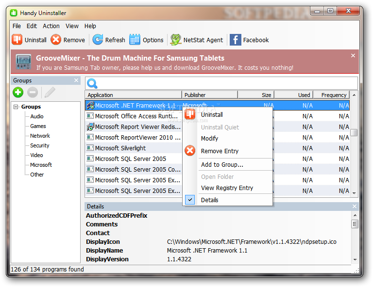Click the edit group pencil icon

click(x=50, y=92)
